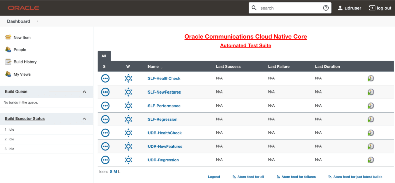Image resolution: width=395 pixels, height=183 pixels.
Task: Click the status icon for SLF-NewFeatures
Action: pos(105,92)
